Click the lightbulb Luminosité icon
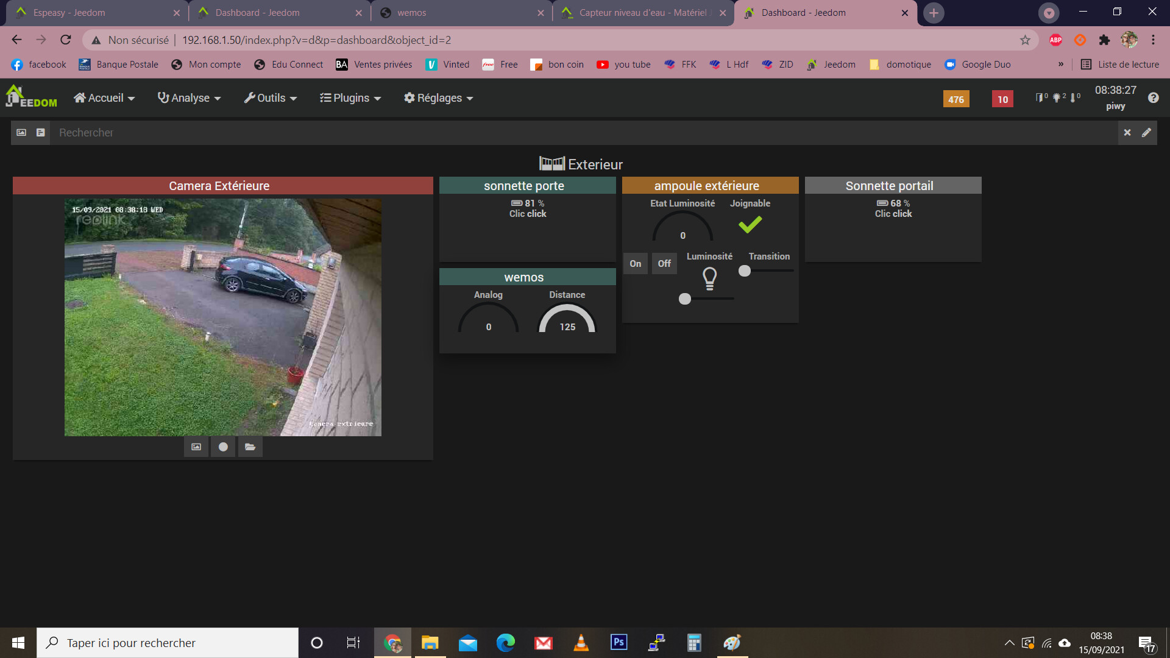The width and height of the screenshot is (1170, 658). tap(709, 278)
